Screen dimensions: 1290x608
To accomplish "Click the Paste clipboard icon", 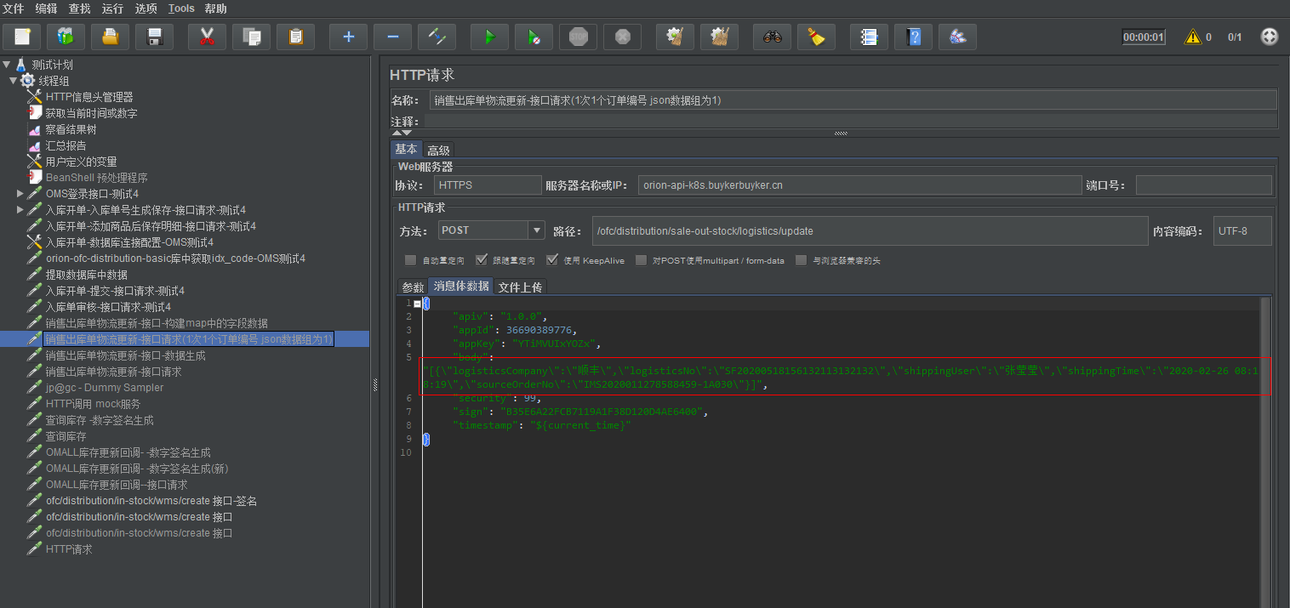I will [x=295, y=37].
